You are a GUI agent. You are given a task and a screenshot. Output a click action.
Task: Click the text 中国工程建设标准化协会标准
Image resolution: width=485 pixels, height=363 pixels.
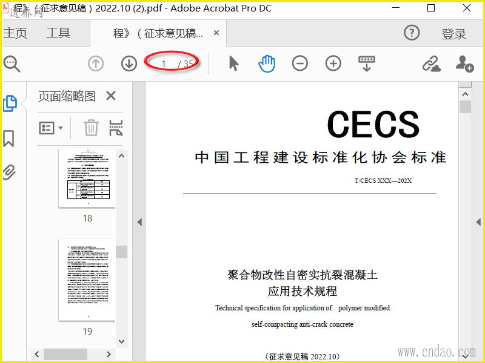coord(321,157)
